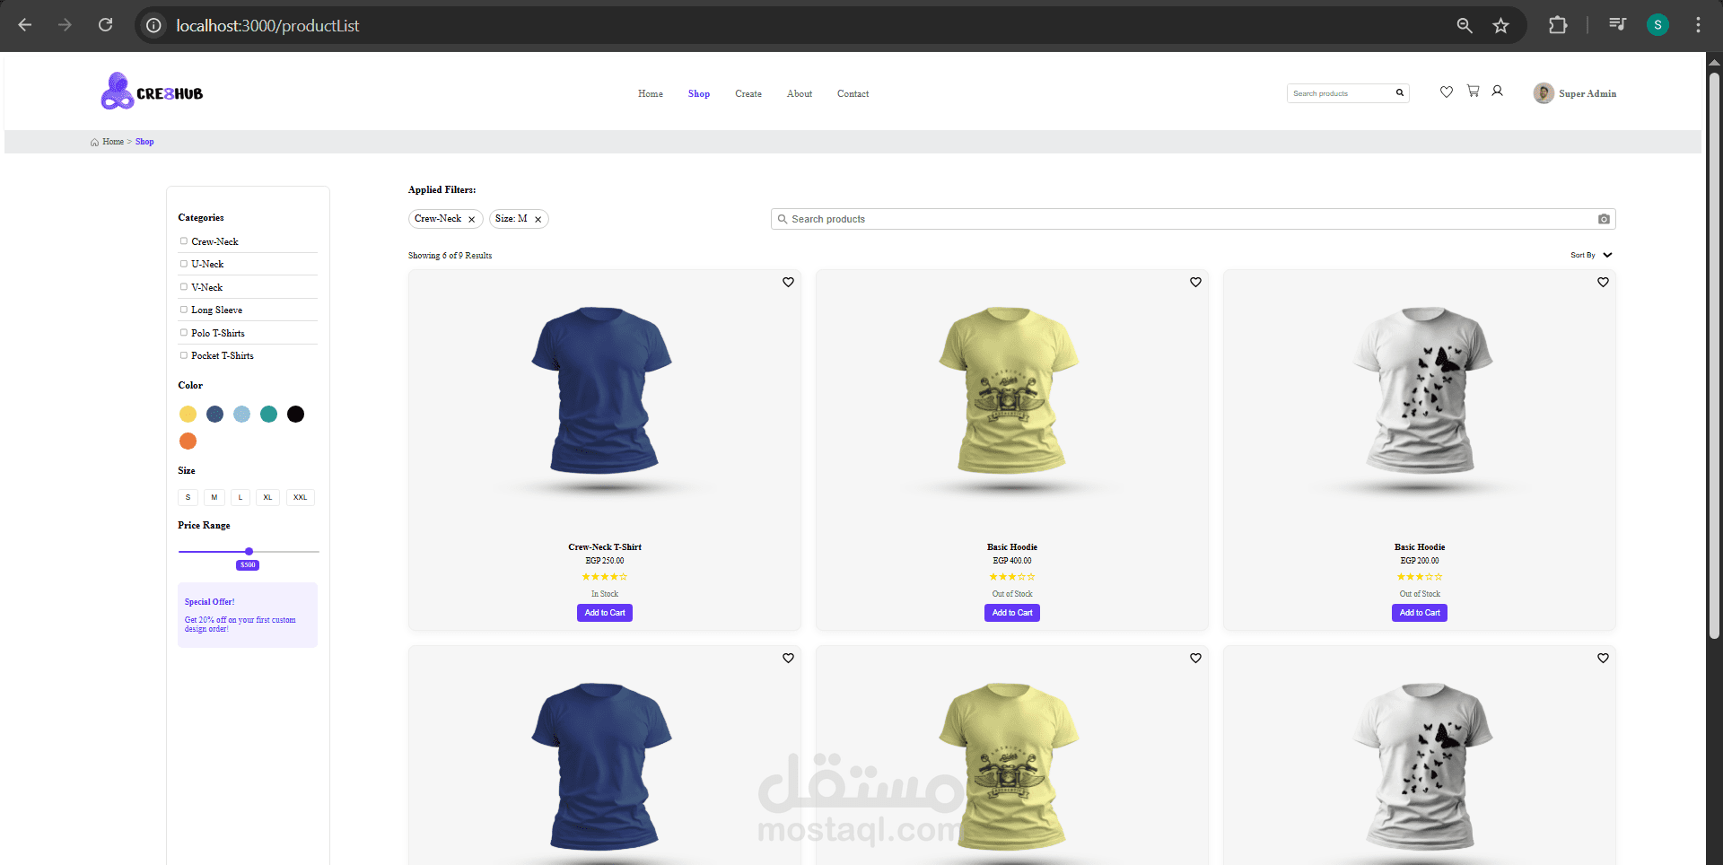Favorite the Basic Hoodie EGP 400 product
Screen dimensions: 1723x865
(1195, 282)
